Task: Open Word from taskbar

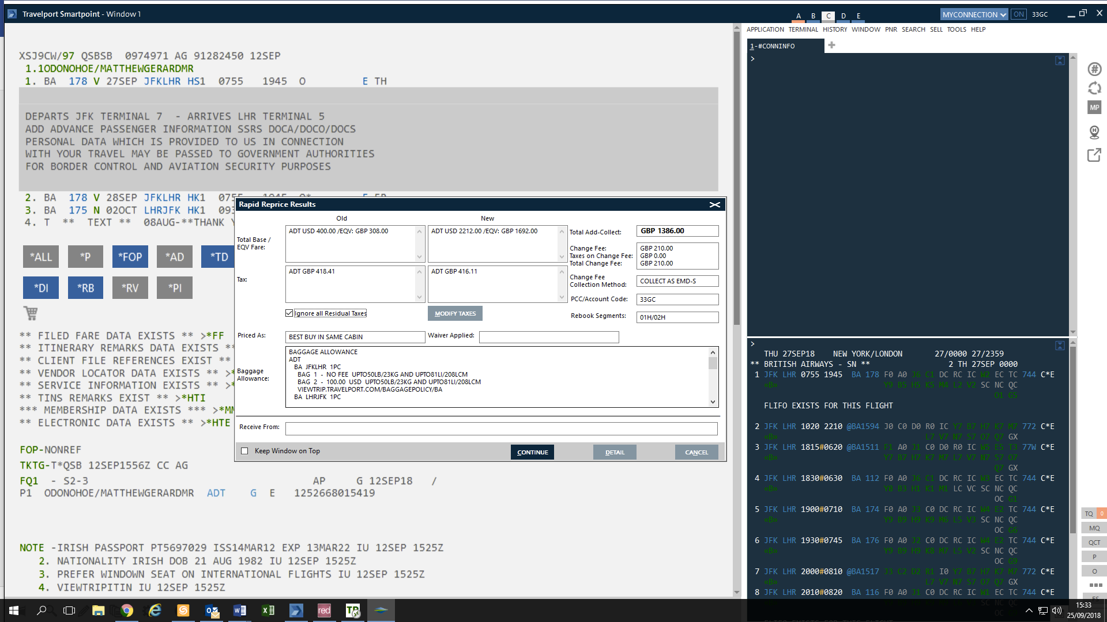Action: pyautogui.click(x=240, y=610)
